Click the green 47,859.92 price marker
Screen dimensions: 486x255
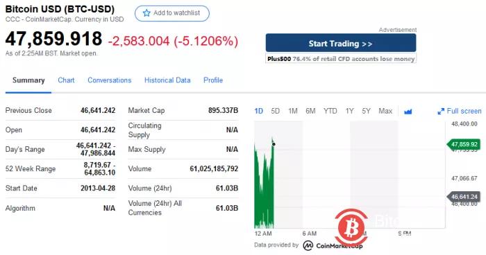[x=464, y=145]
